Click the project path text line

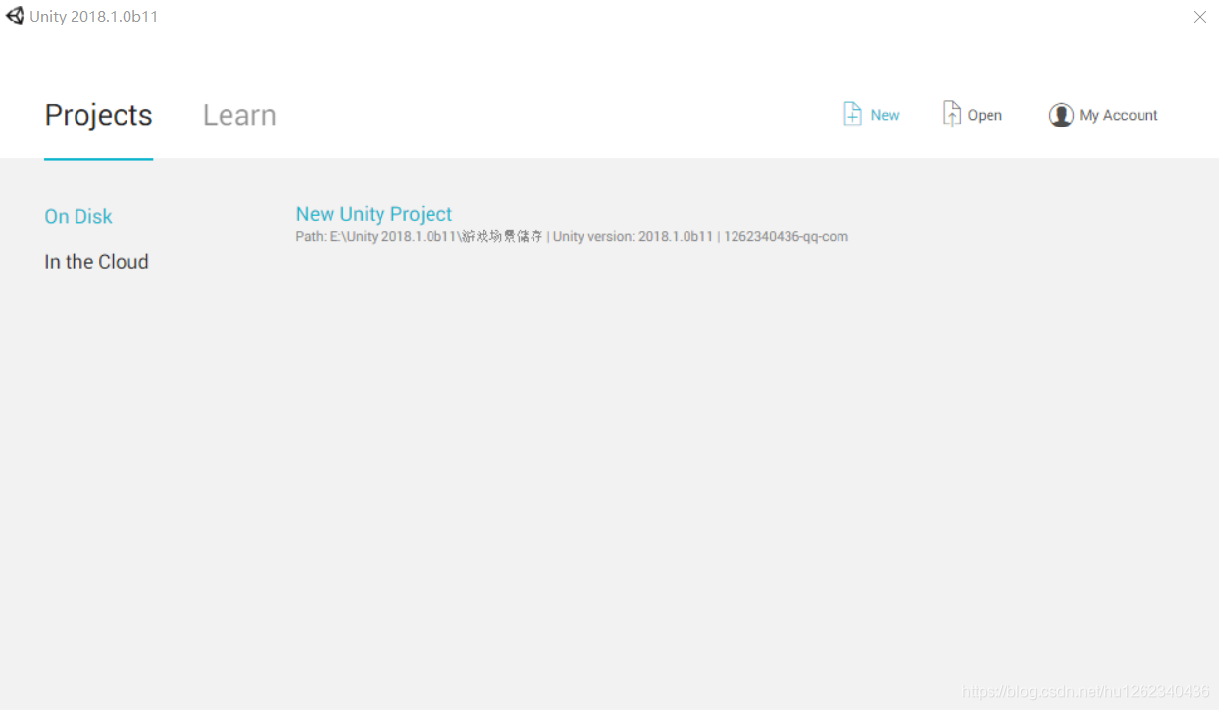pyautogui.click(x=572, y=237)
